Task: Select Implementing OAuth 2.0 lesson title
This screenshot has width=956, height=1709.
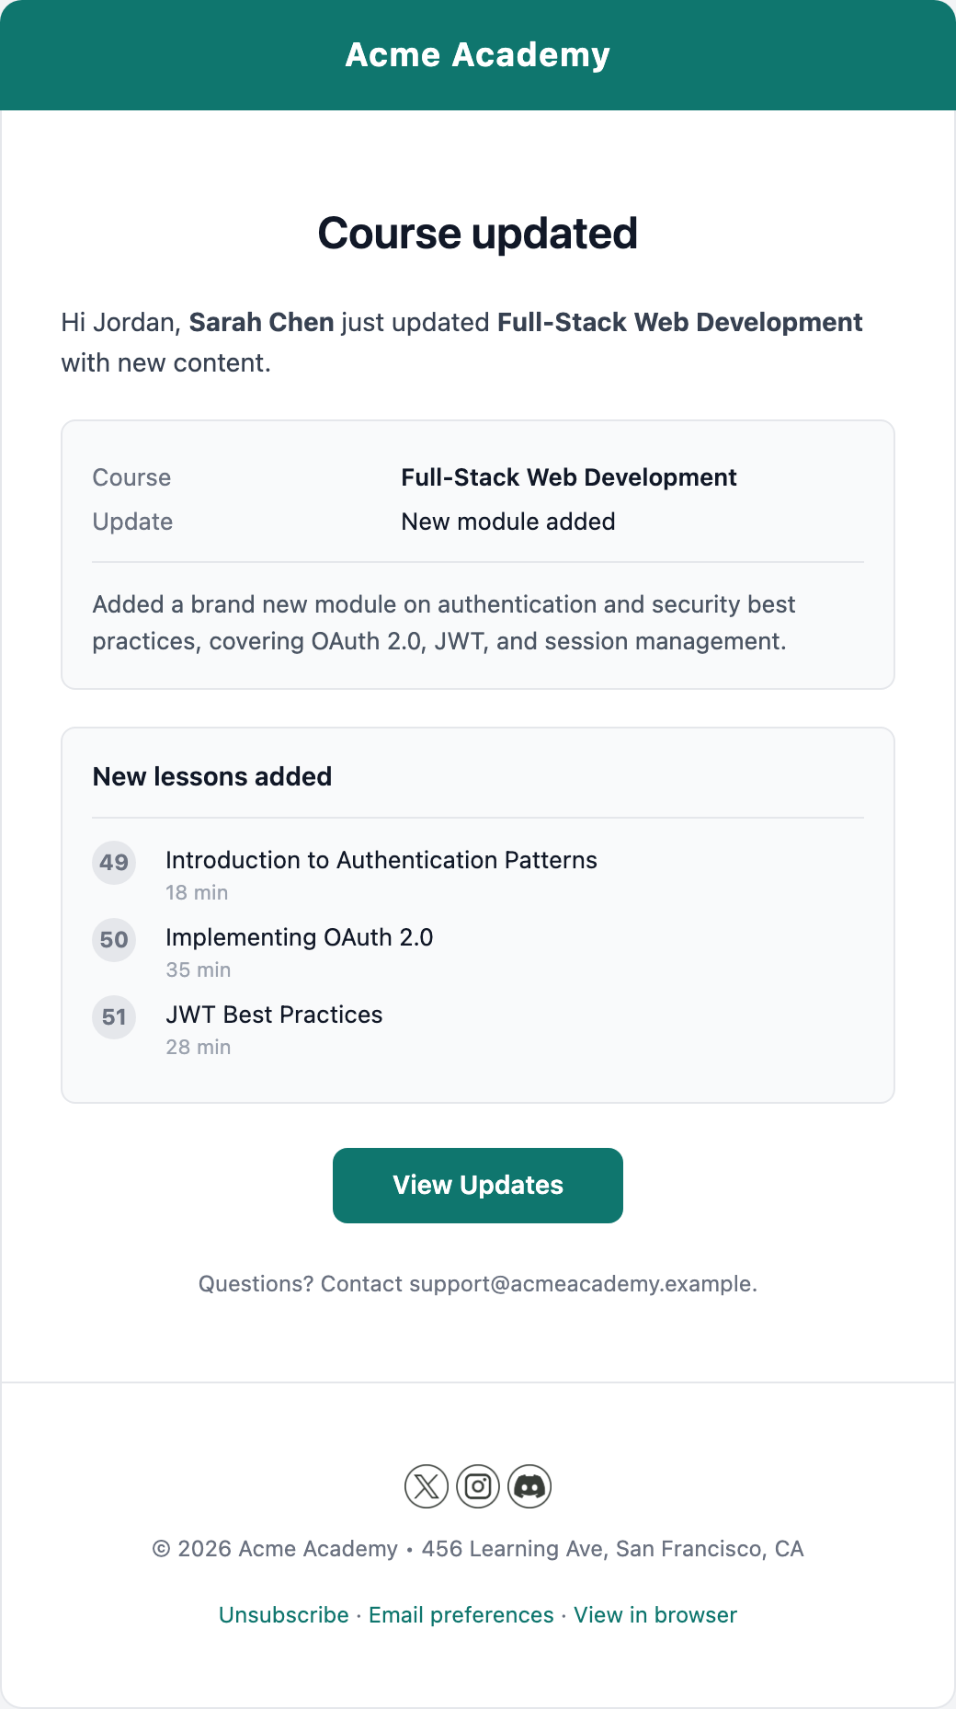Action: [300, 937]
